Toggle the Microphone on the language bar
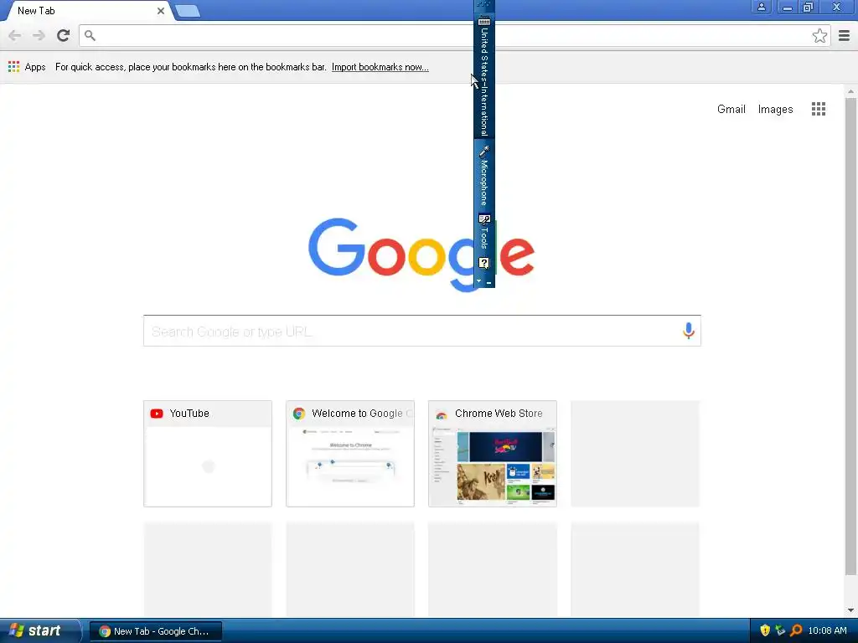 point(483,175)
